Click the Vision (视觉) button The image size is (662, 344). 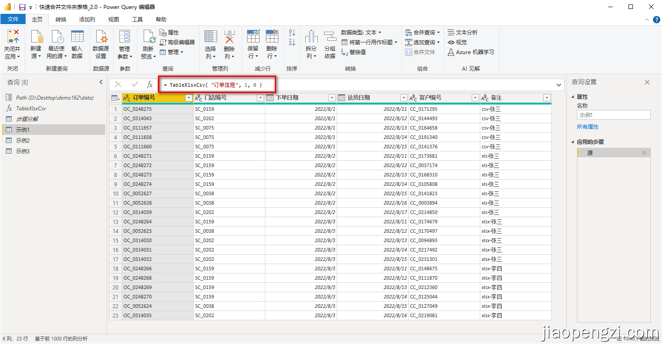point(457,42)
